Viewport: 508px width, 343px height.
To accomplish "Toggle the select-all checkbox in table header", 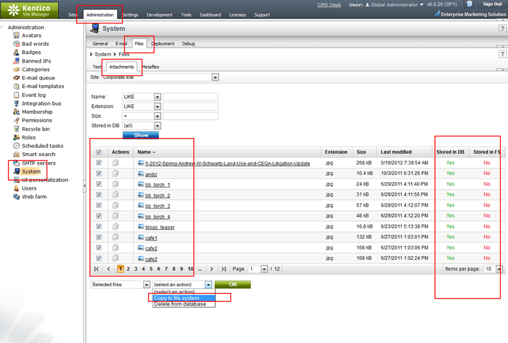I will coord(99,152).
